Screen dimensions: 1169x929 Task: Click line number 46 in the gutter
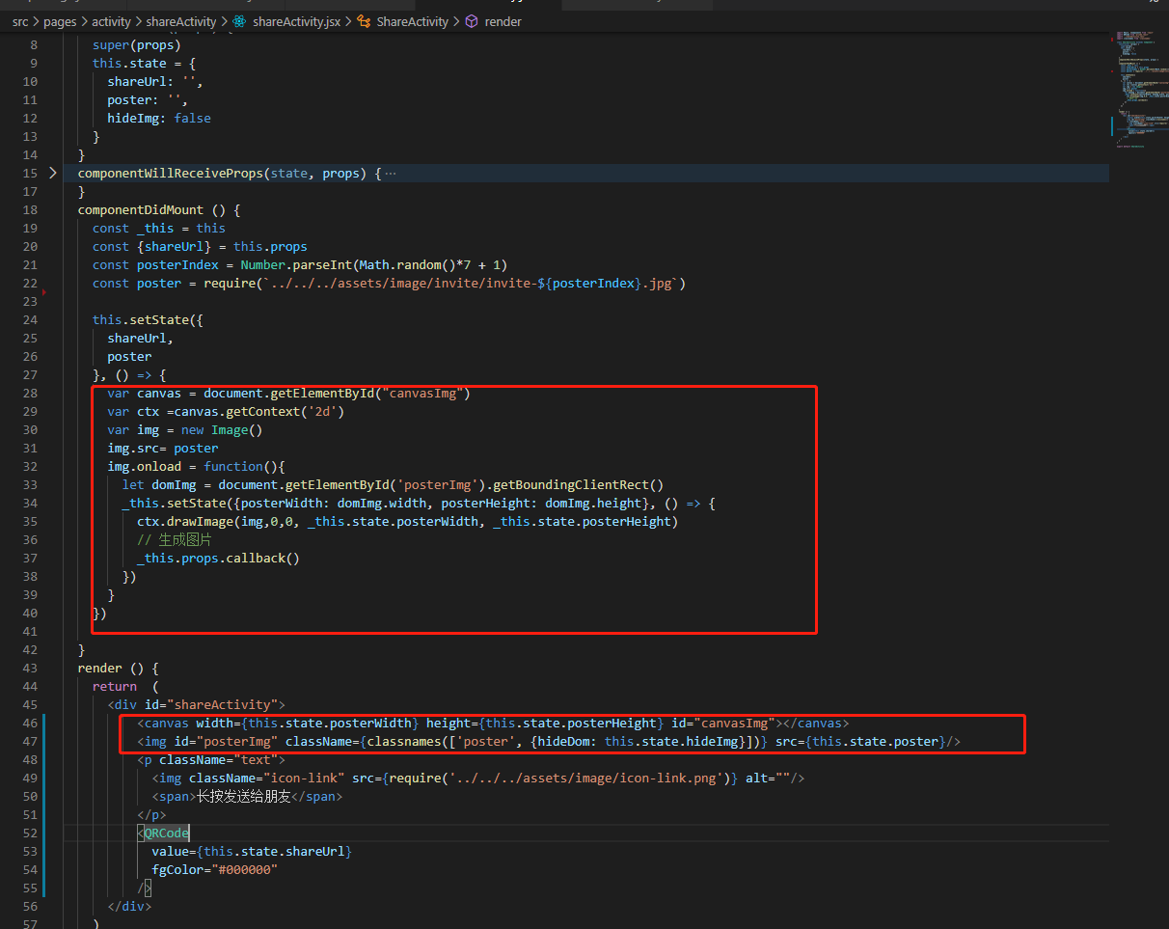point(29,724)
